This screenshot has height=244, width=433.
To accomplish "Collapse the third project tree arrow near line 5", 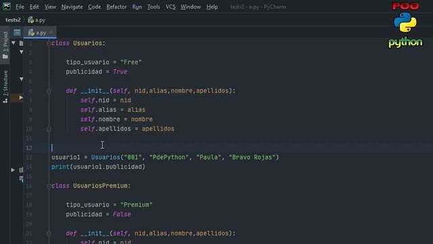I will click(x=21, y=79).
